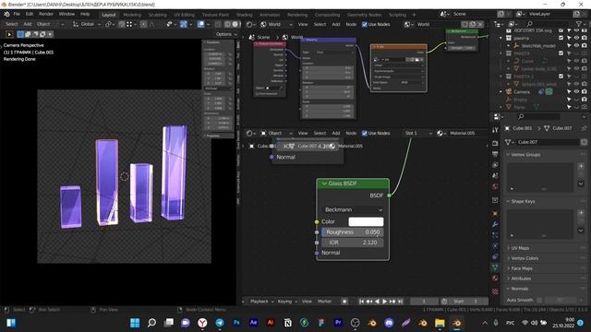Toggle Camera selectability arrow in outliner
Viewport: 591px width, 332px height.
click(569, 92)
